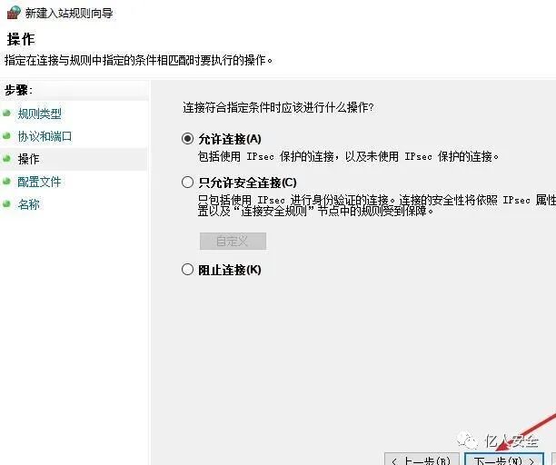Click the 步骤: label in sidebar
This screenshot has width=556, height=465.
point(18,90)
